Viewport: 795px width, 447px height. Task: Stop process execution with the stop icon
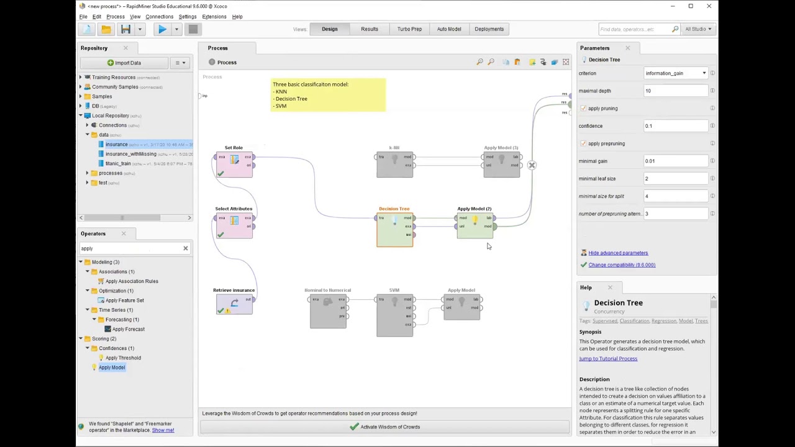pos(193,29)
